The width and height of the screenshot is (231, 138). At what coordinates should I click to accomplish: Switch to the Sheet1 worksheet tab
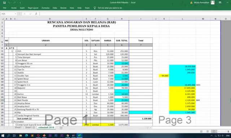[x=18, y=128]
